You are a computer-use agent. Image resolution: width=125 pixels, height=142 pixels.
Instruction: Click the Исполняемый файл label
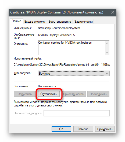28,58
